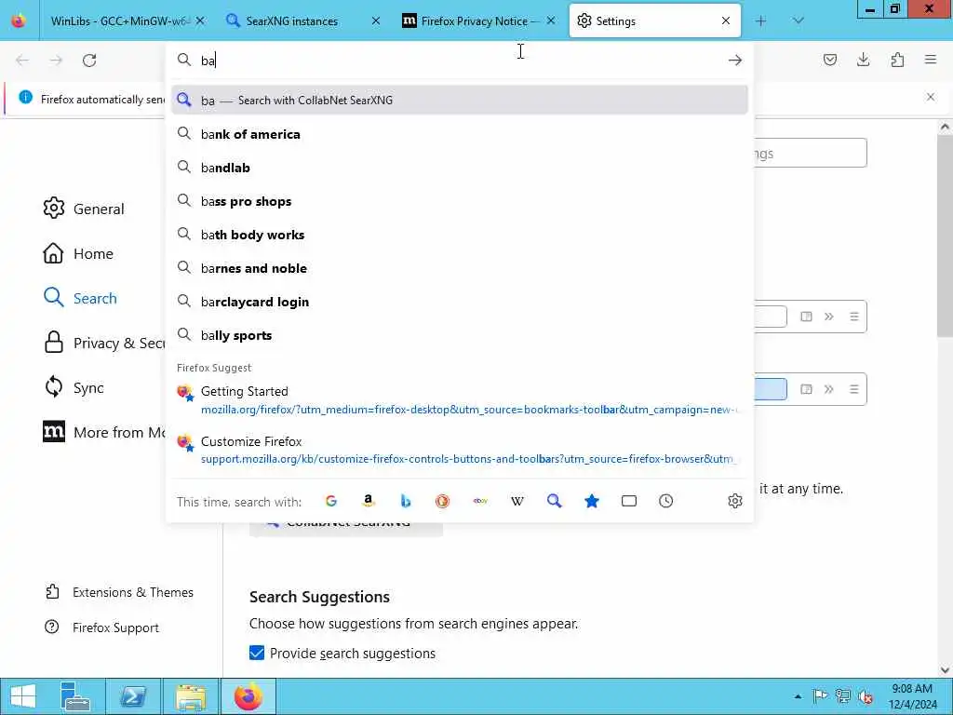Search this time with SearXNG magnifier icon
Screen dimensions: 953x715
[555, 501]
